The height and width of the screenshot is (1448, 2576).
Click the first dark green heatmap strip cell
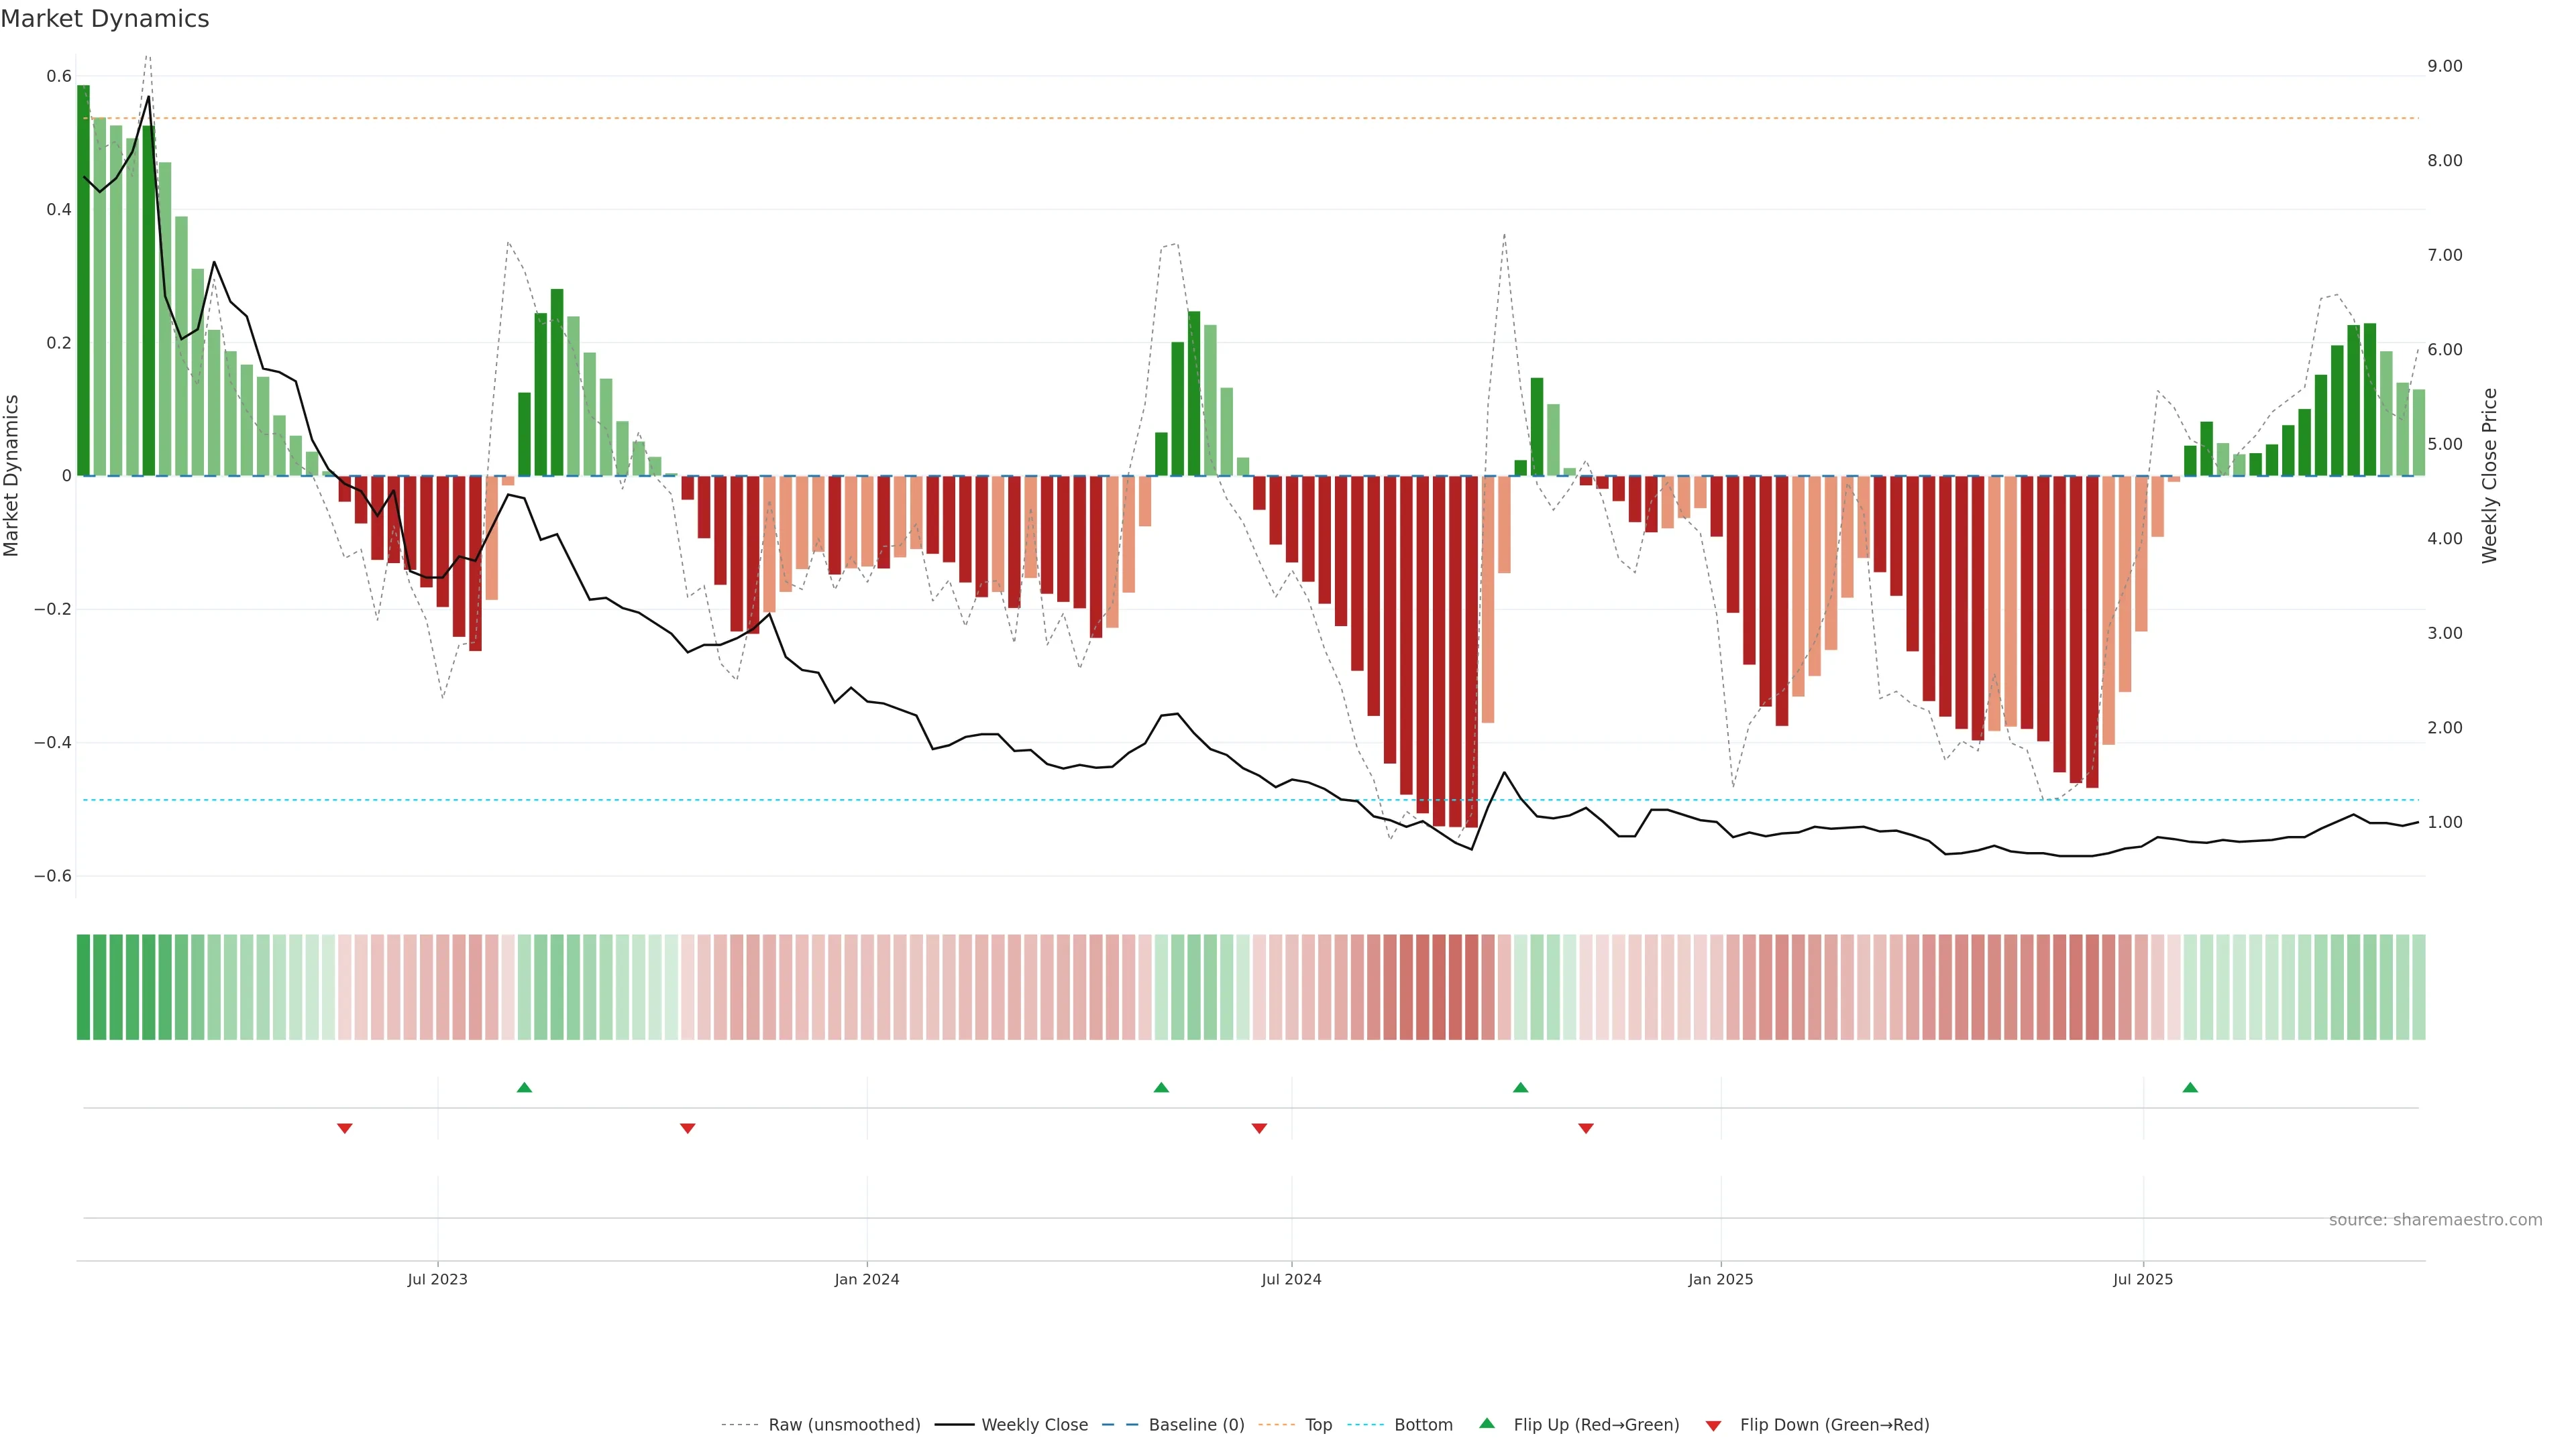(x=84, y=986)
